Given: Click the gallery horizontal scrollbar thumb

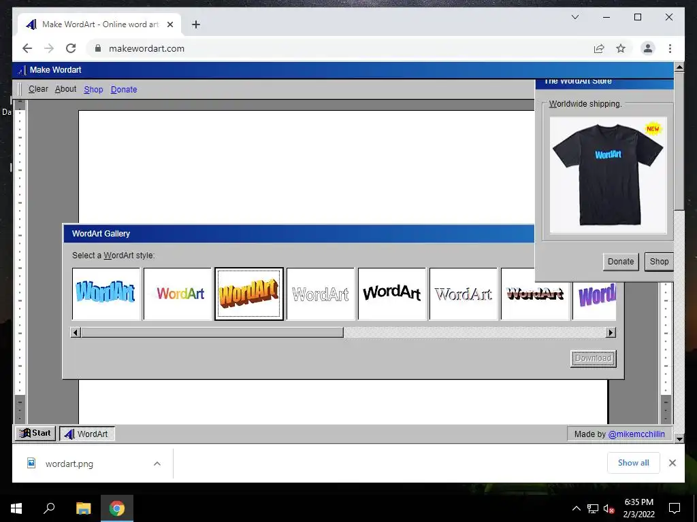Looking at the screenshot, I should click(x=212, y=332).
